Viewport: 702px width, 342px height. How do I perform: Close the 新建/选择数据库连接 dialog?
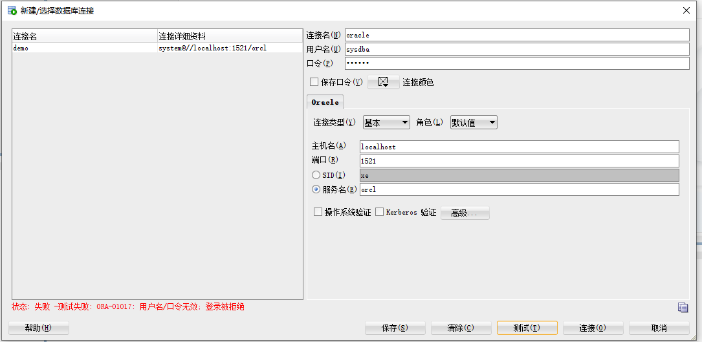(686, 10)
